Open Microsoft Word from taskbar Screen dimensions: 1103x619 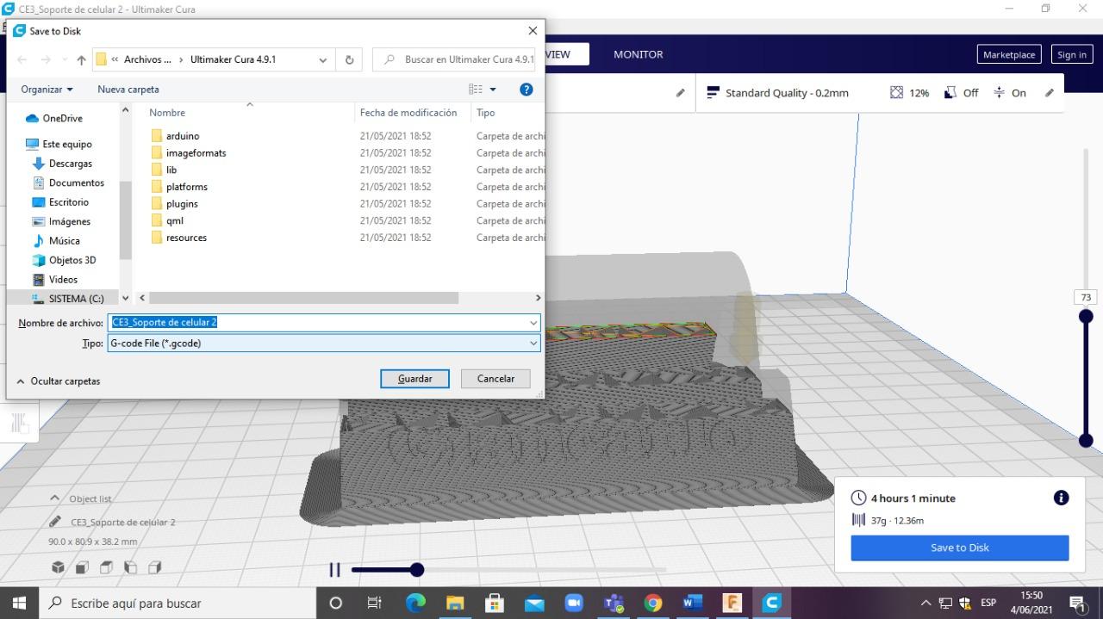click(x=693, y=603)
